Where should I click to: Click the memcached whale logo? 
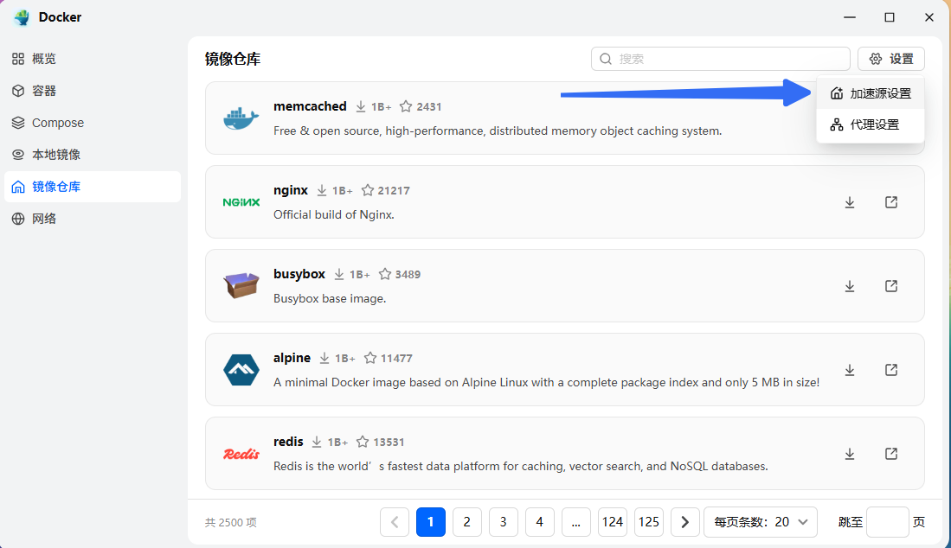[x=241, y=118]
